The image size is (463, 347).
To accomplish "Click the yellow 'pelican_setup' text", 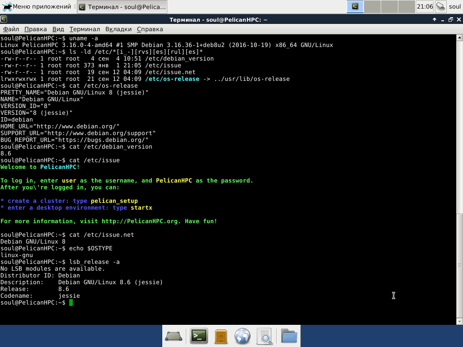I will click(x=114, y=201).
